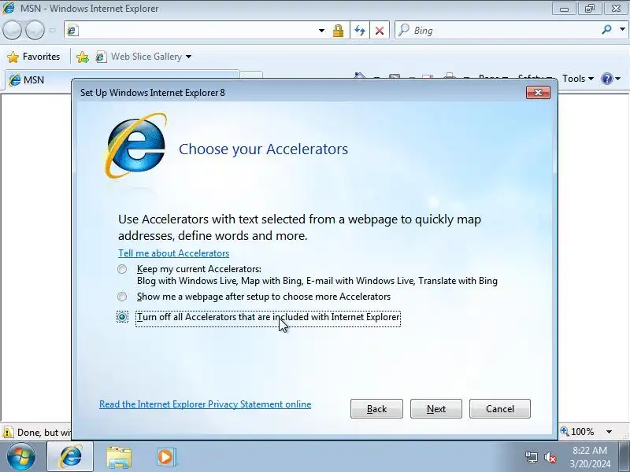The height and width of the screenshot is (472, 630).
Task: Open the Web Slice Gallery item
Action: pos(139,57)
